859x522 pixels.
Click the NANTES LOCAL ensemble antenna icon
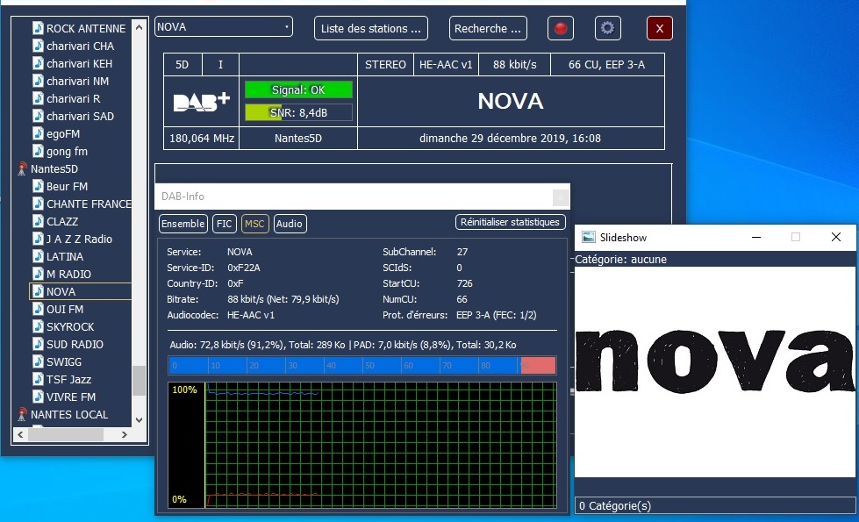click(x=22, y=414)
